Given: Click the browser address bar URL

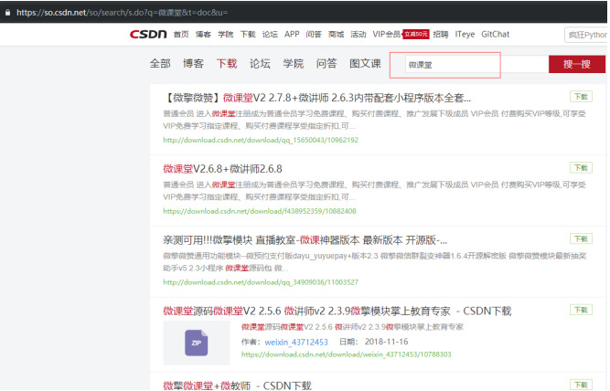Looking at the screenshot, I should [123, 13].
